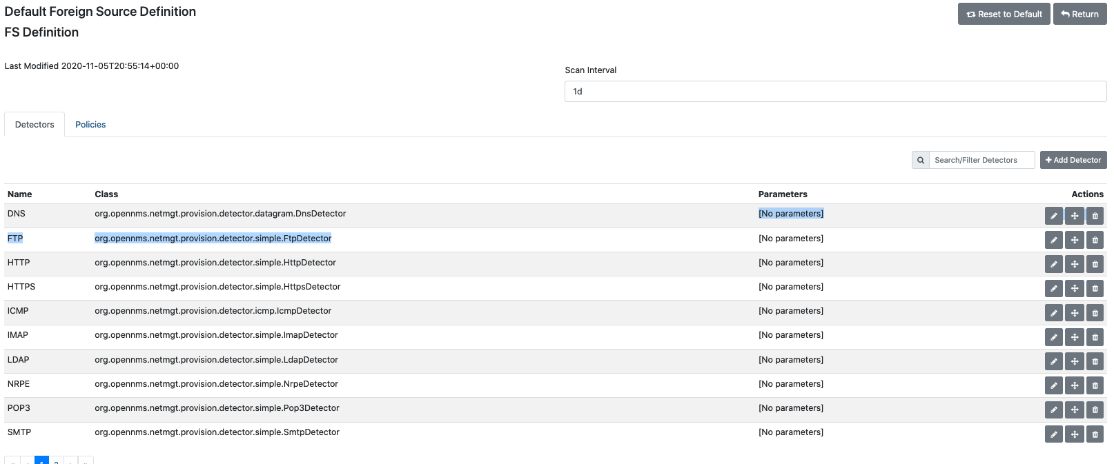Delete the SMTP detector with trash icon

[1095, 434]
